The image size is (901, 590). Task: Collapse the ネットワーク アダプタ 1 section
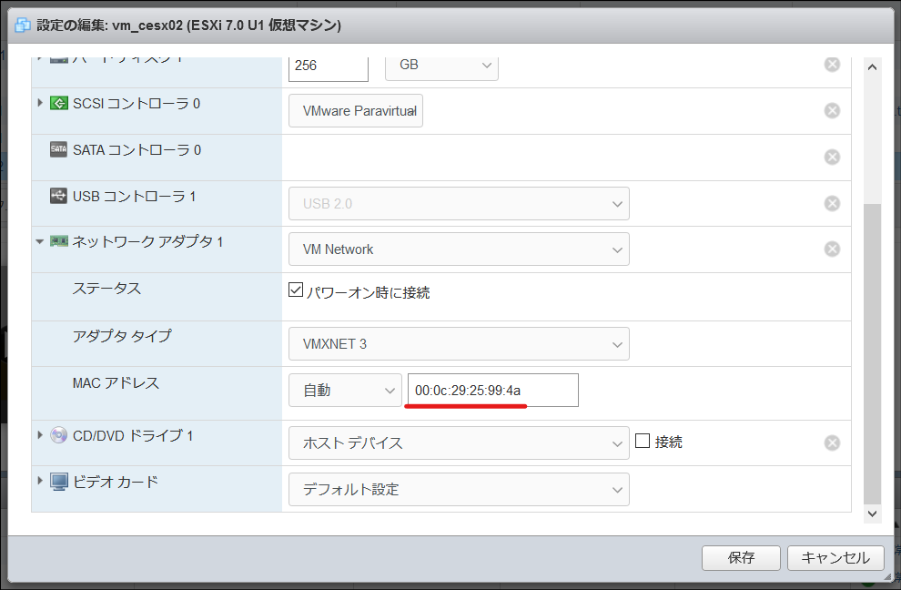point(40,241)
